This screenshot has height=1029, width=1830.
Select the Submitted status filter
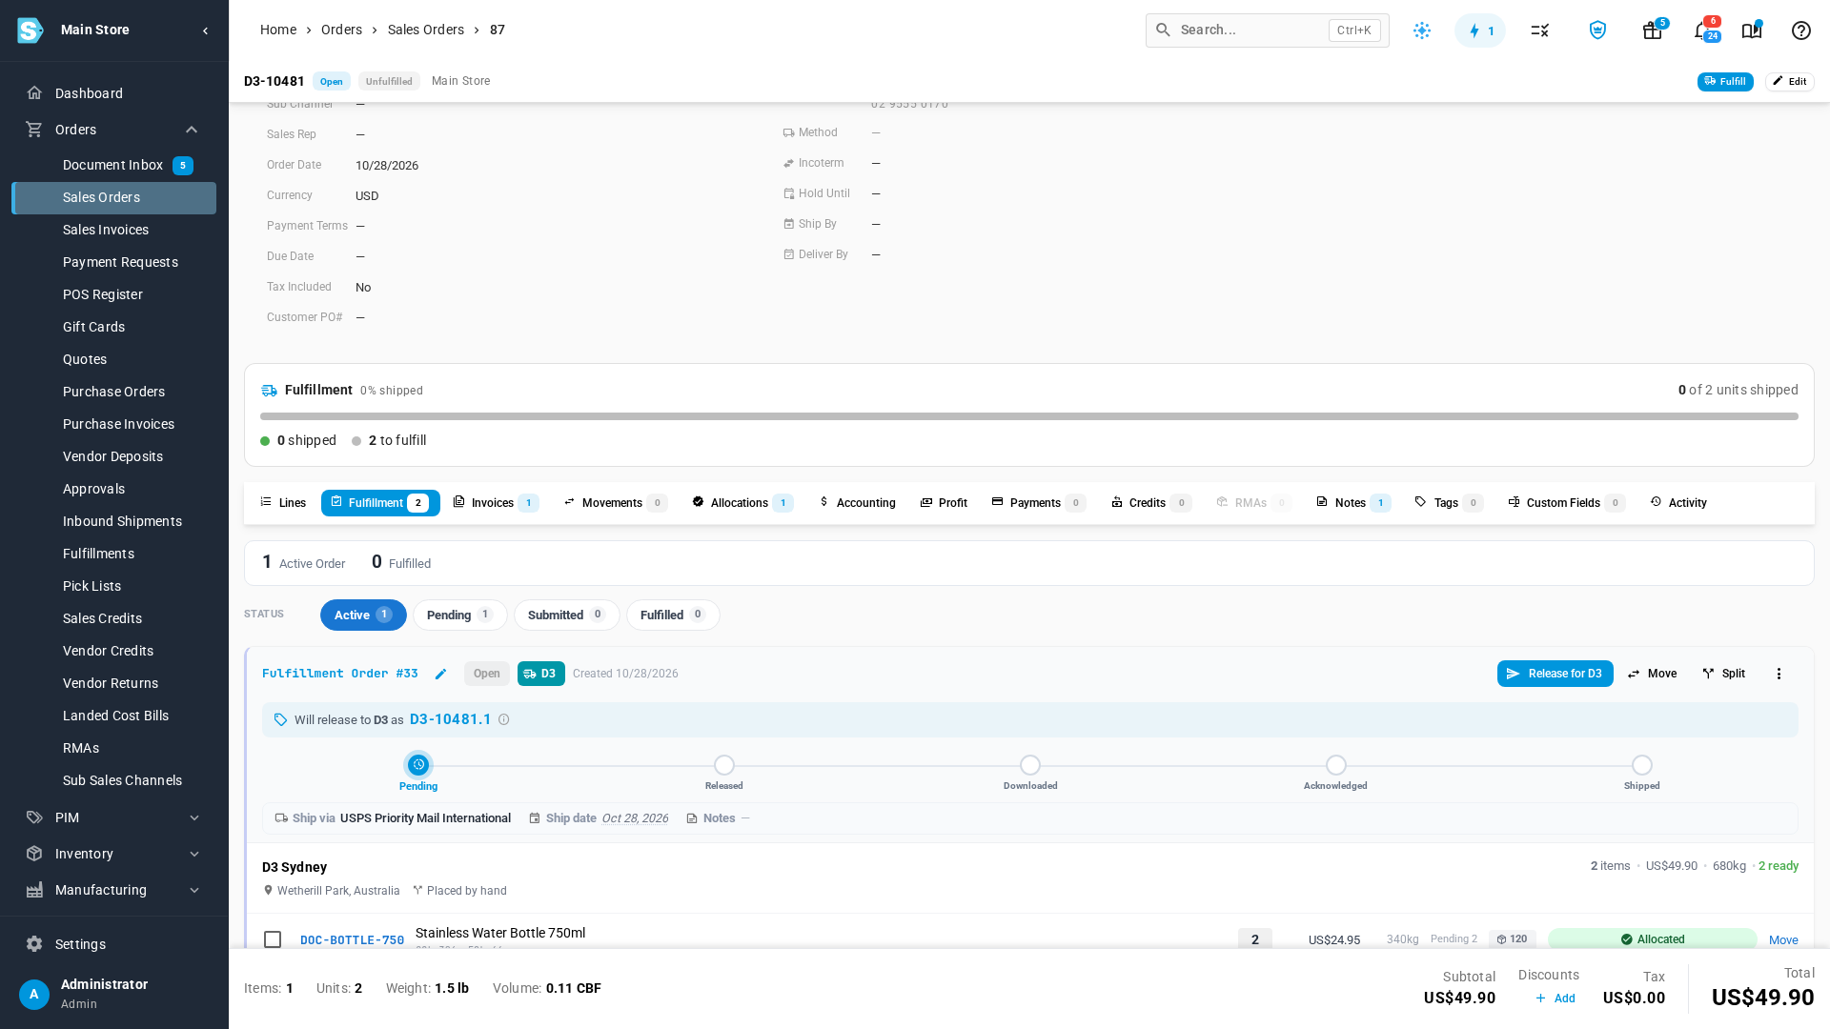click(x=566, y=615)
